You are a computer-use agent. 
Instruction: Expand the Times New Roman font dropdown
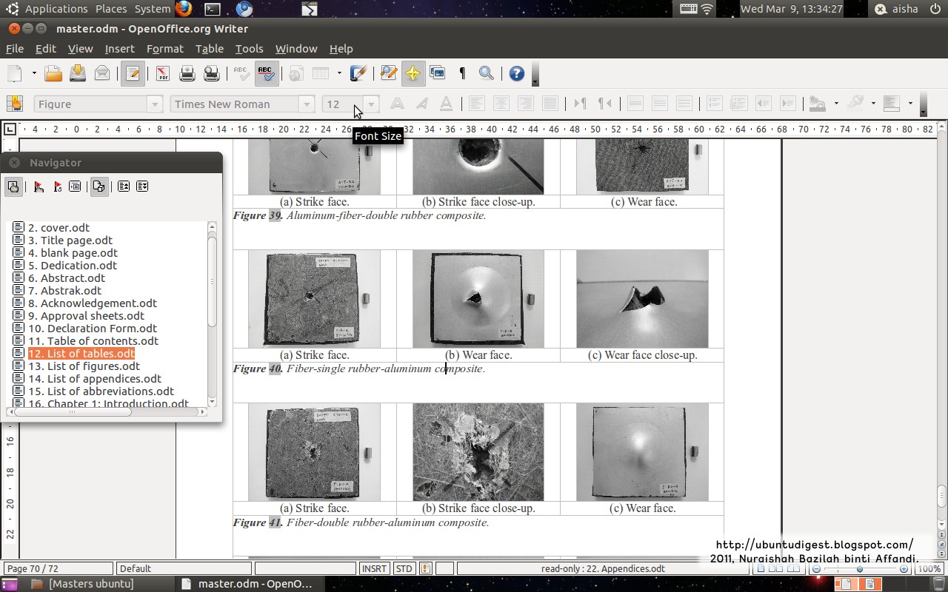307,104
